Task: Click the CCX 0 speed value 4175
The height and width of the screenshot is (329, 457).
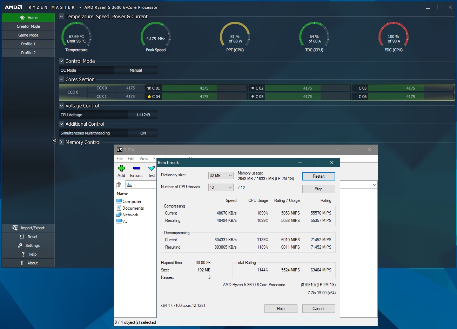Action: [130, 88]
